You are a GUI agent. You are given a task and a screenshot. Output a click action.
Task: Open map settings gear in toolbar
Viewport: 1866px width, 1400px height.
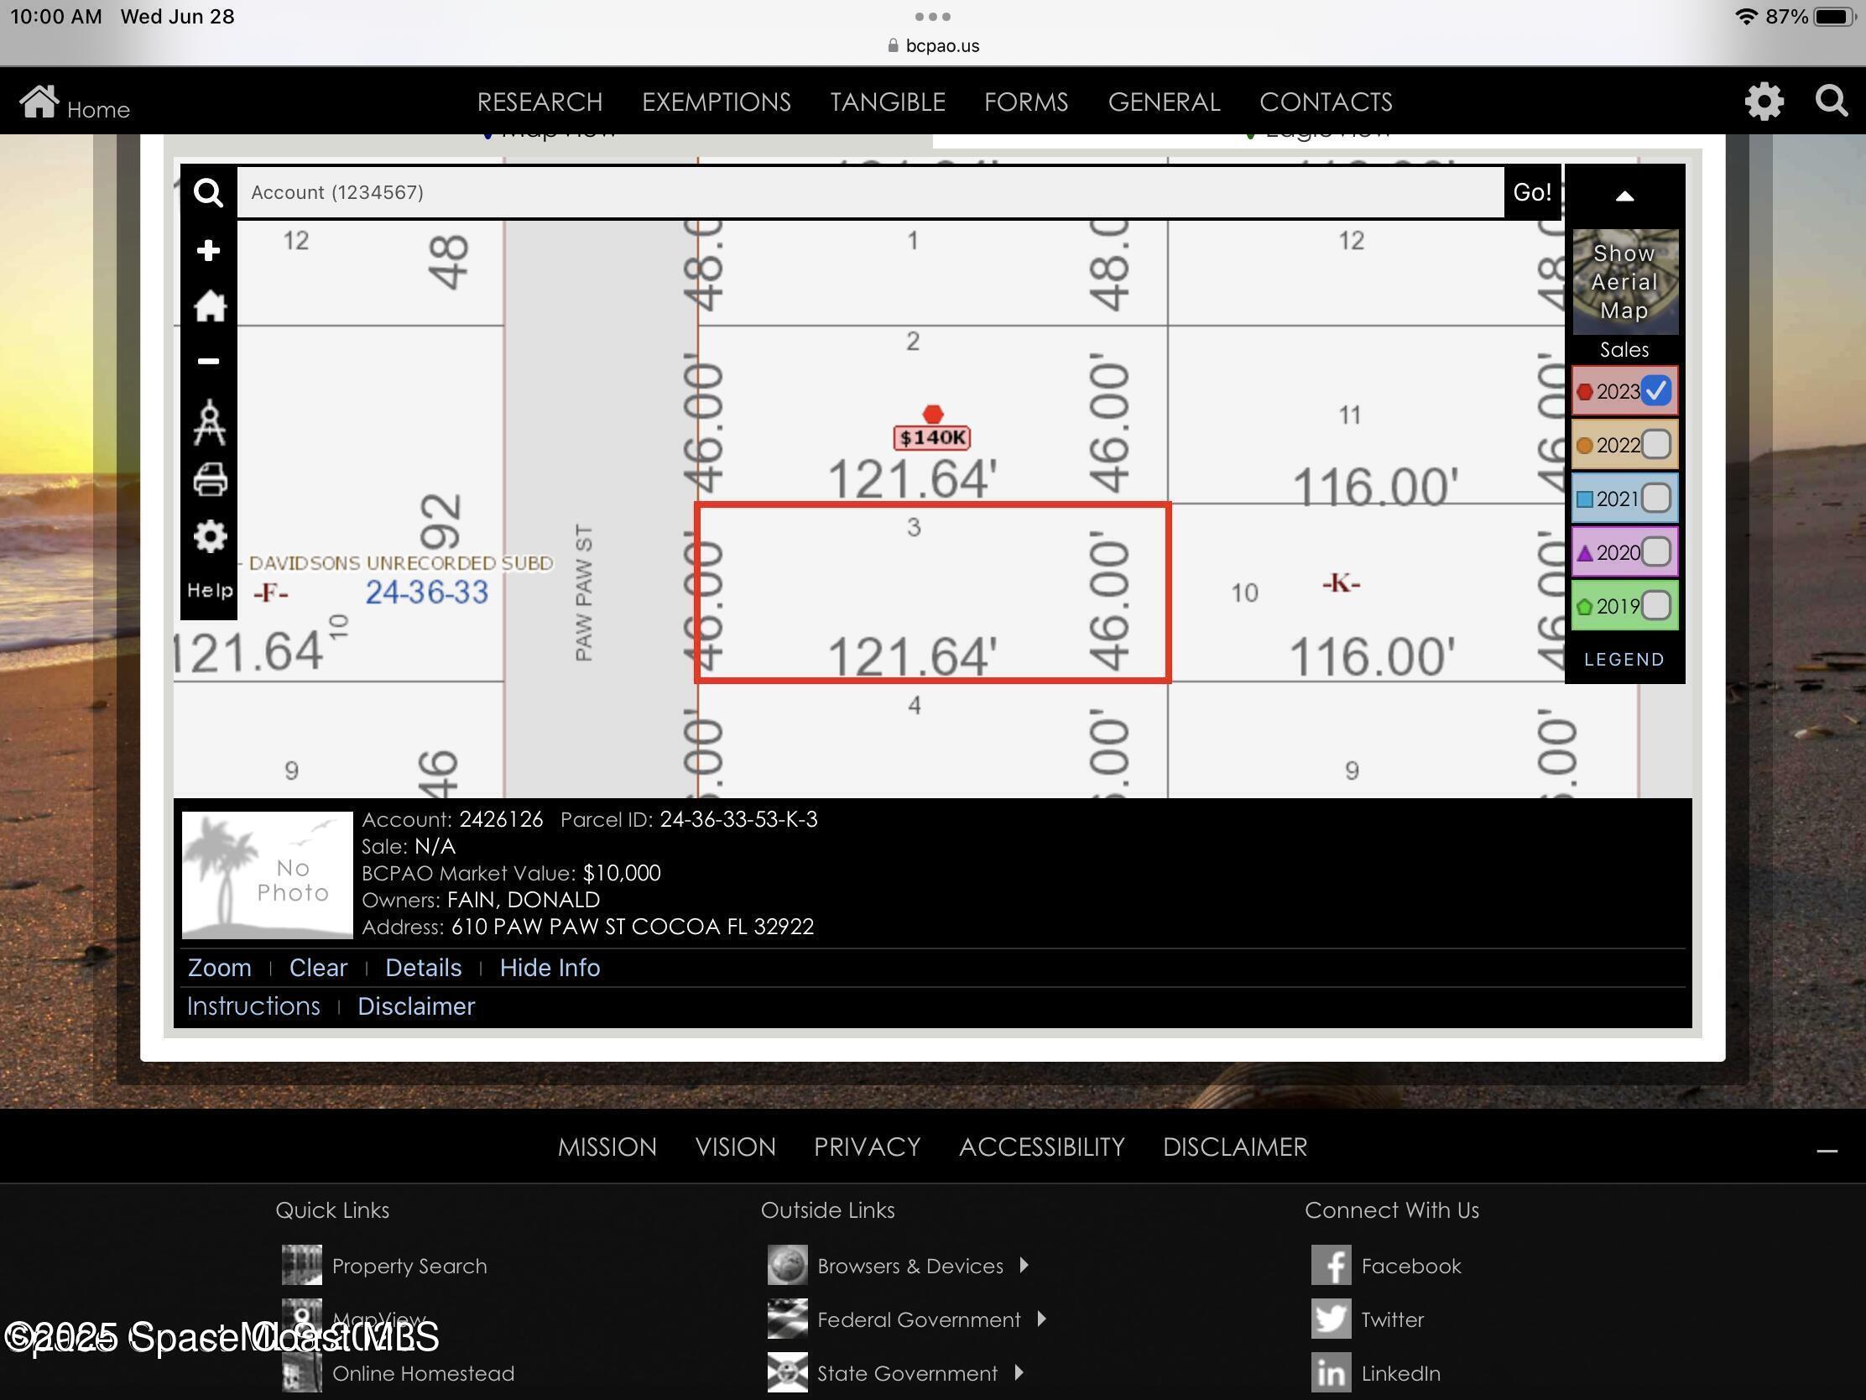pos(209,535)
